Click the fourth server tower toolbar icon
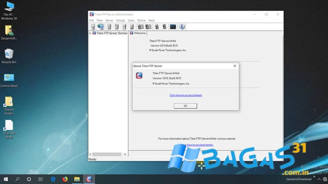Screen dimensions: 328x184 pos(132,27)
